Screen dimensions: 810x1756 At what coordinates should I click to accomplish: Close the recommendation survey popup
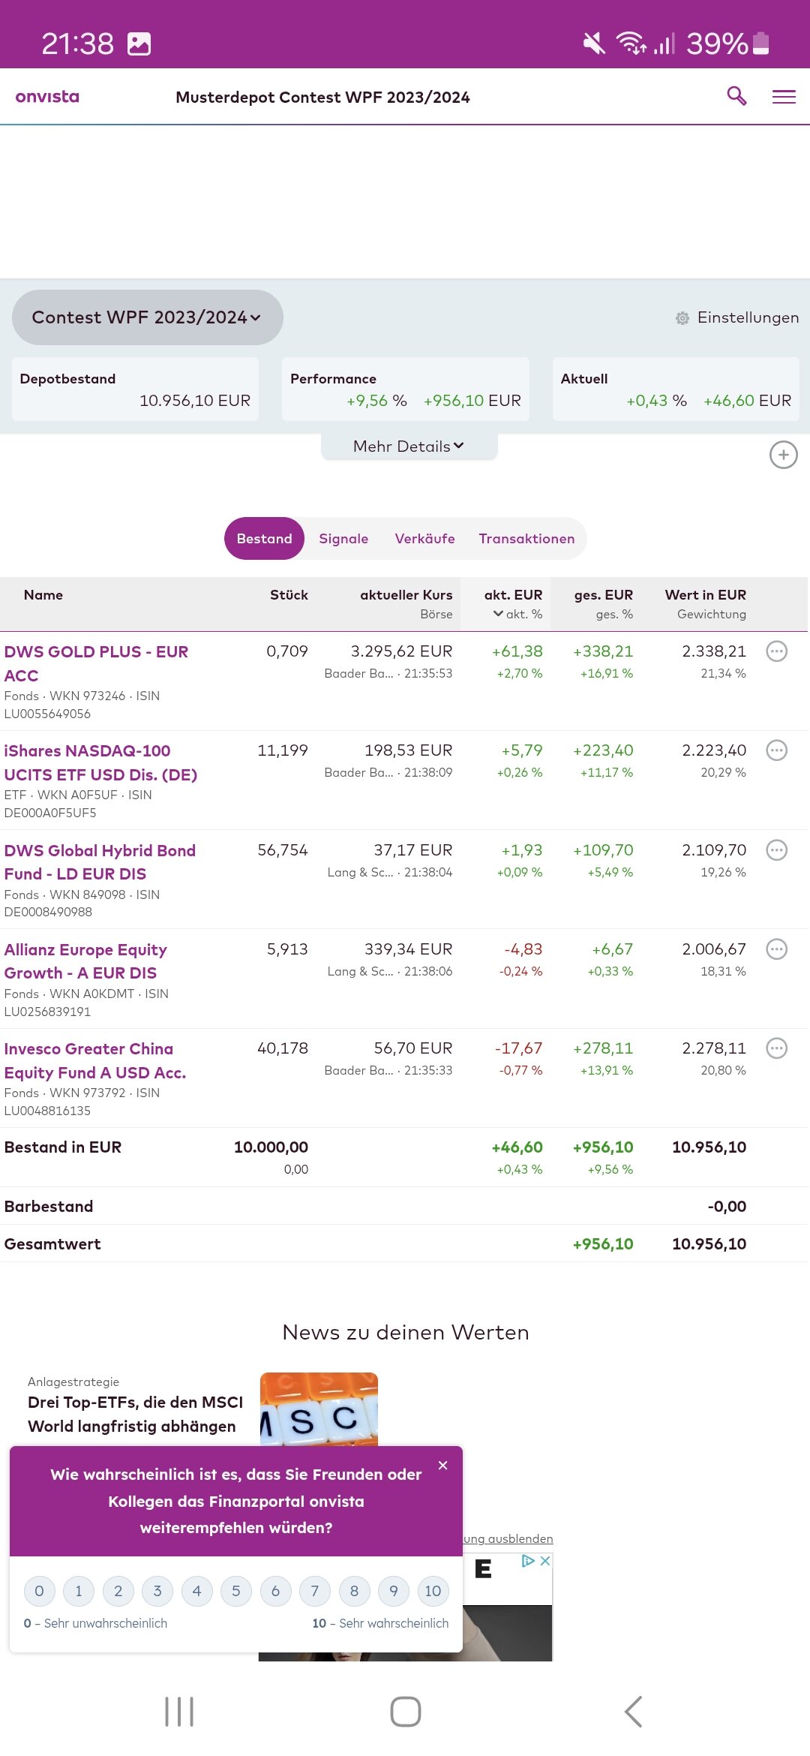pyautogui.click(x=443, y=1466)
